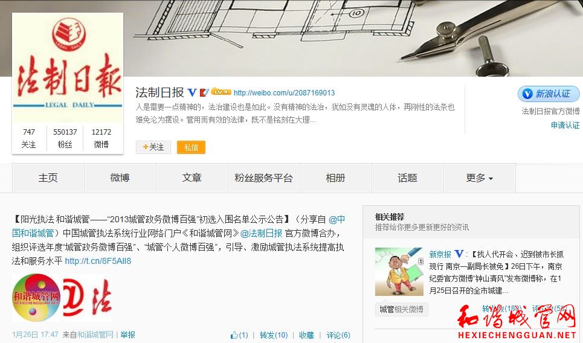The width and height of the screenshot is (583, 343).
Task: Click the +关注 follow button
Action: [153, 147]
